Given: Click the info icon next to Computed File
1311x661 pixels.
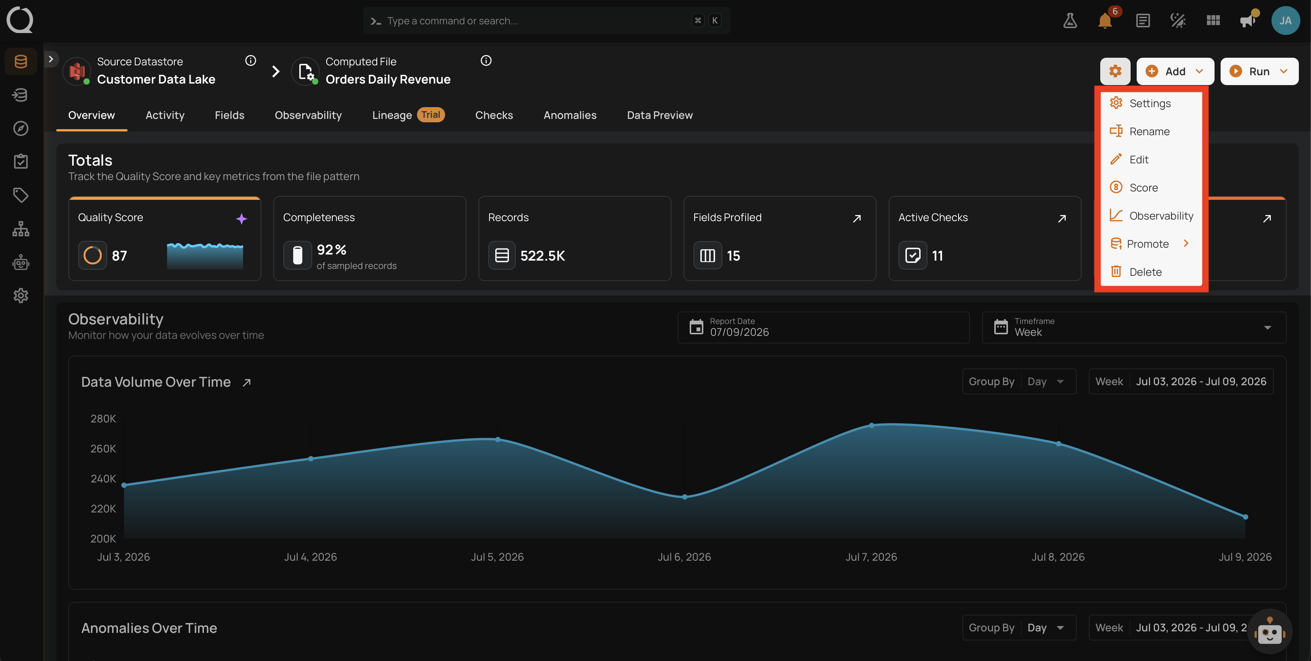Looking at the screenshot, I should point(486,61).
